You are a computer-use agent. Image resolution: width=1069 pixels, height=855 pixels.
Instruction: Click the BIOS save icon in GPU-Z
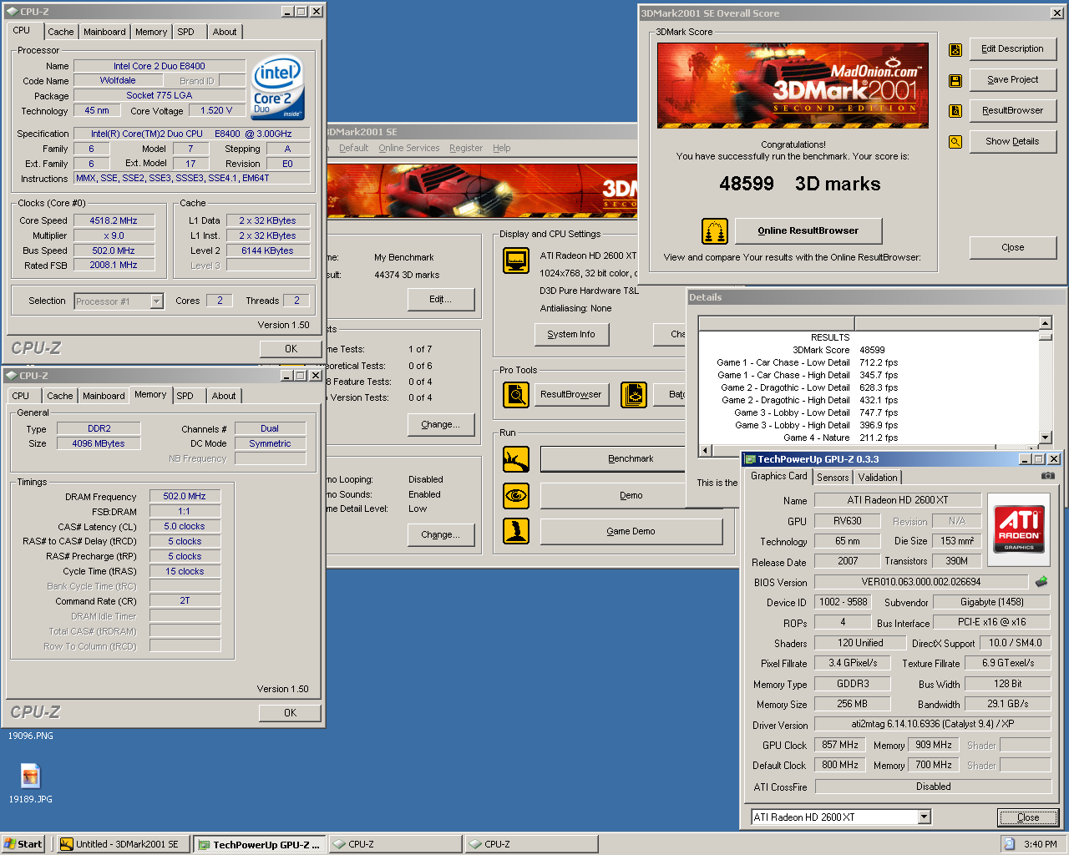coord(1041,582)
